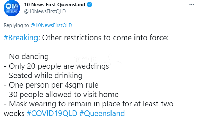Click the word 'weeks' before the hashtags

pos(14,113)
